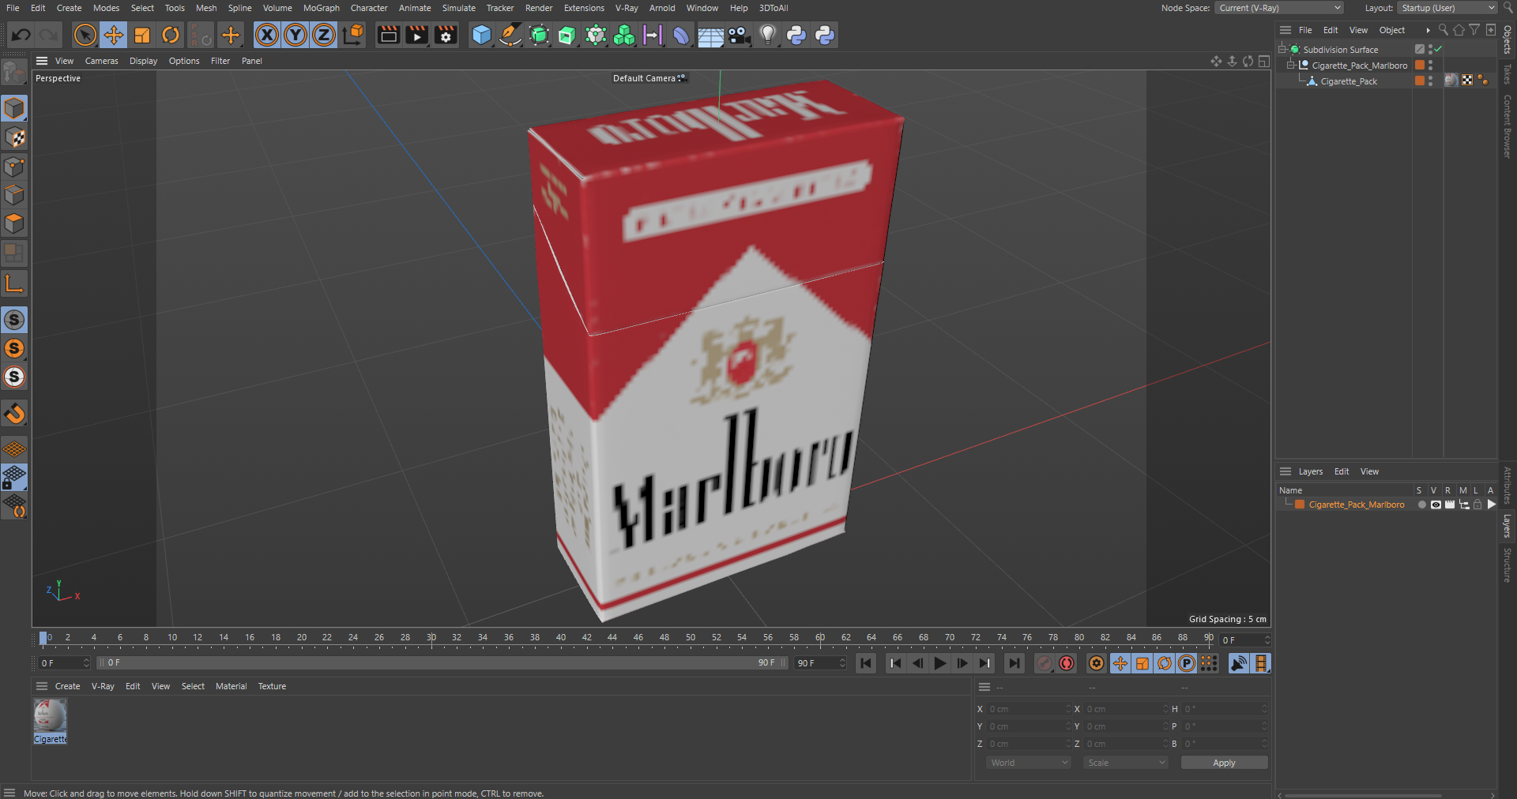Viewport: 1517px width, 799px height.
Task: Click Render View clapperboard icon
Action: coord(388,35)
